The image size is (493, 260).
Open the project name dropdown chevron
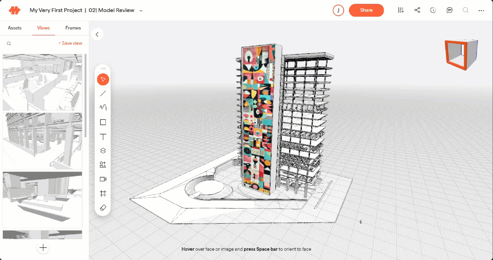click(x=141, y=11)
